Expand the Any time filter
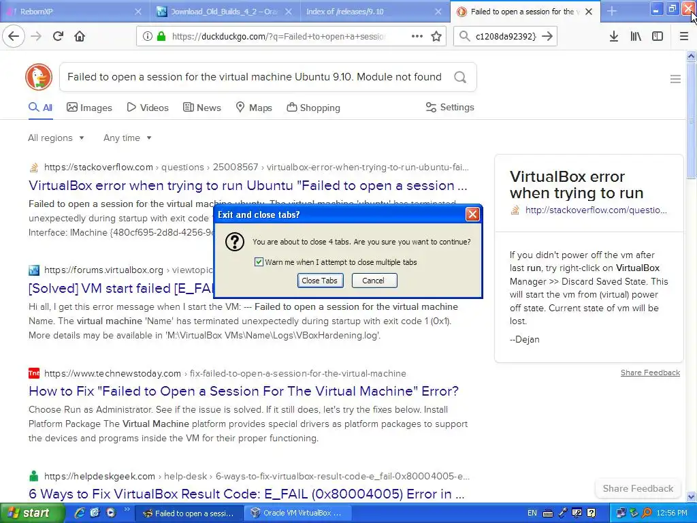The image size is (697, 523). [127, 138]
